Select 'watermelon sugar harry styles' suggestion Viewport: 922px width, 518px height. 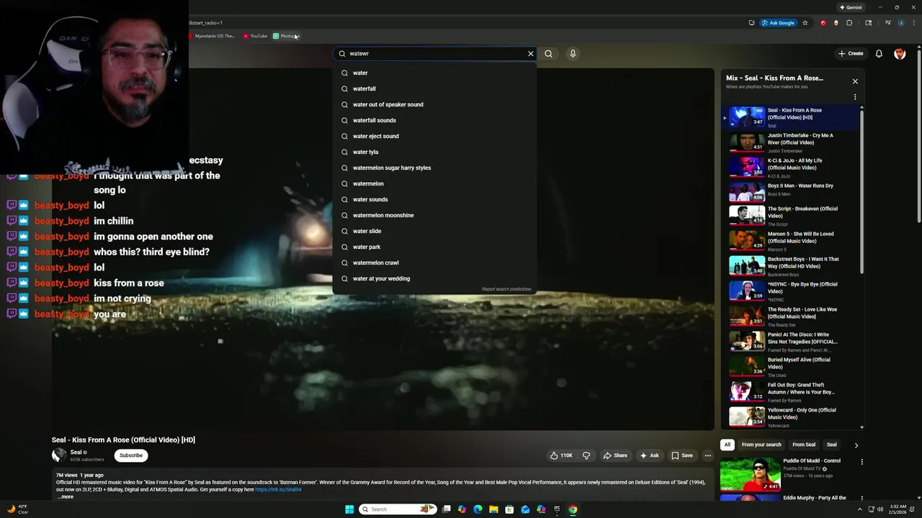click(434, 168)
